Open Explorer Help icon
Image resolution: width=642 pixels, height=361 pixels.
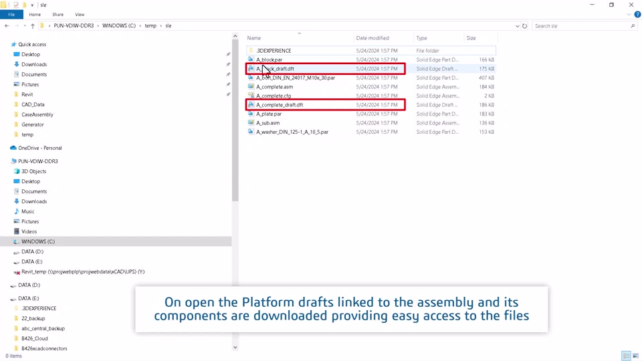[x=637, y=14]
